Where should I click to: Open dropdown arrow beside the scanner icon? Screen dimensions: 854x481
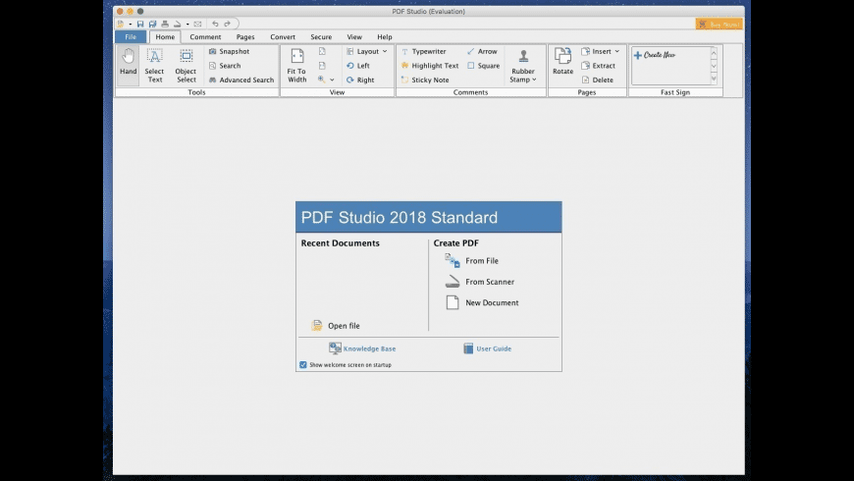tap(187, 24)
